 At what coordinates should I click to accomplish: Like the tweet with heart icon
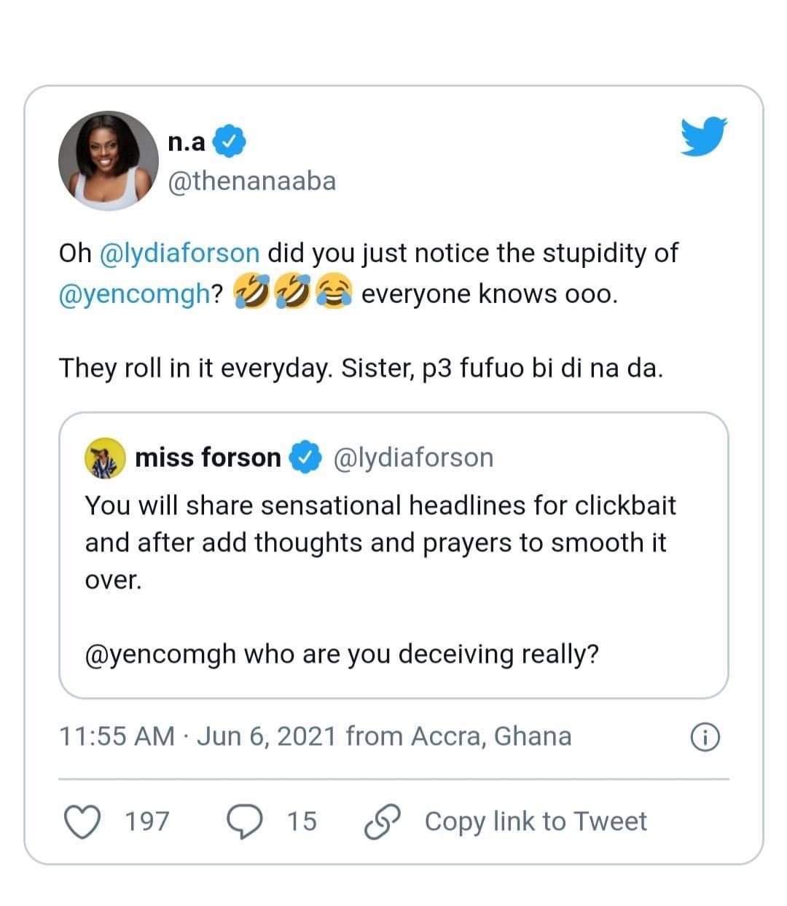[83, 822]
